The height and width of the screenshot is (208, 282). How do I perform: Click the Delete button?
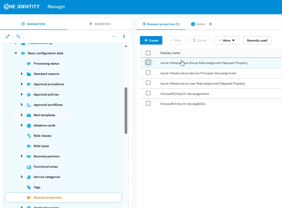(x=200, y=40)
